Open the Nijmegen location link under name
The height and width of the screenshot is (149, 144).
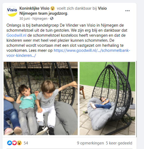click(40, 18)
